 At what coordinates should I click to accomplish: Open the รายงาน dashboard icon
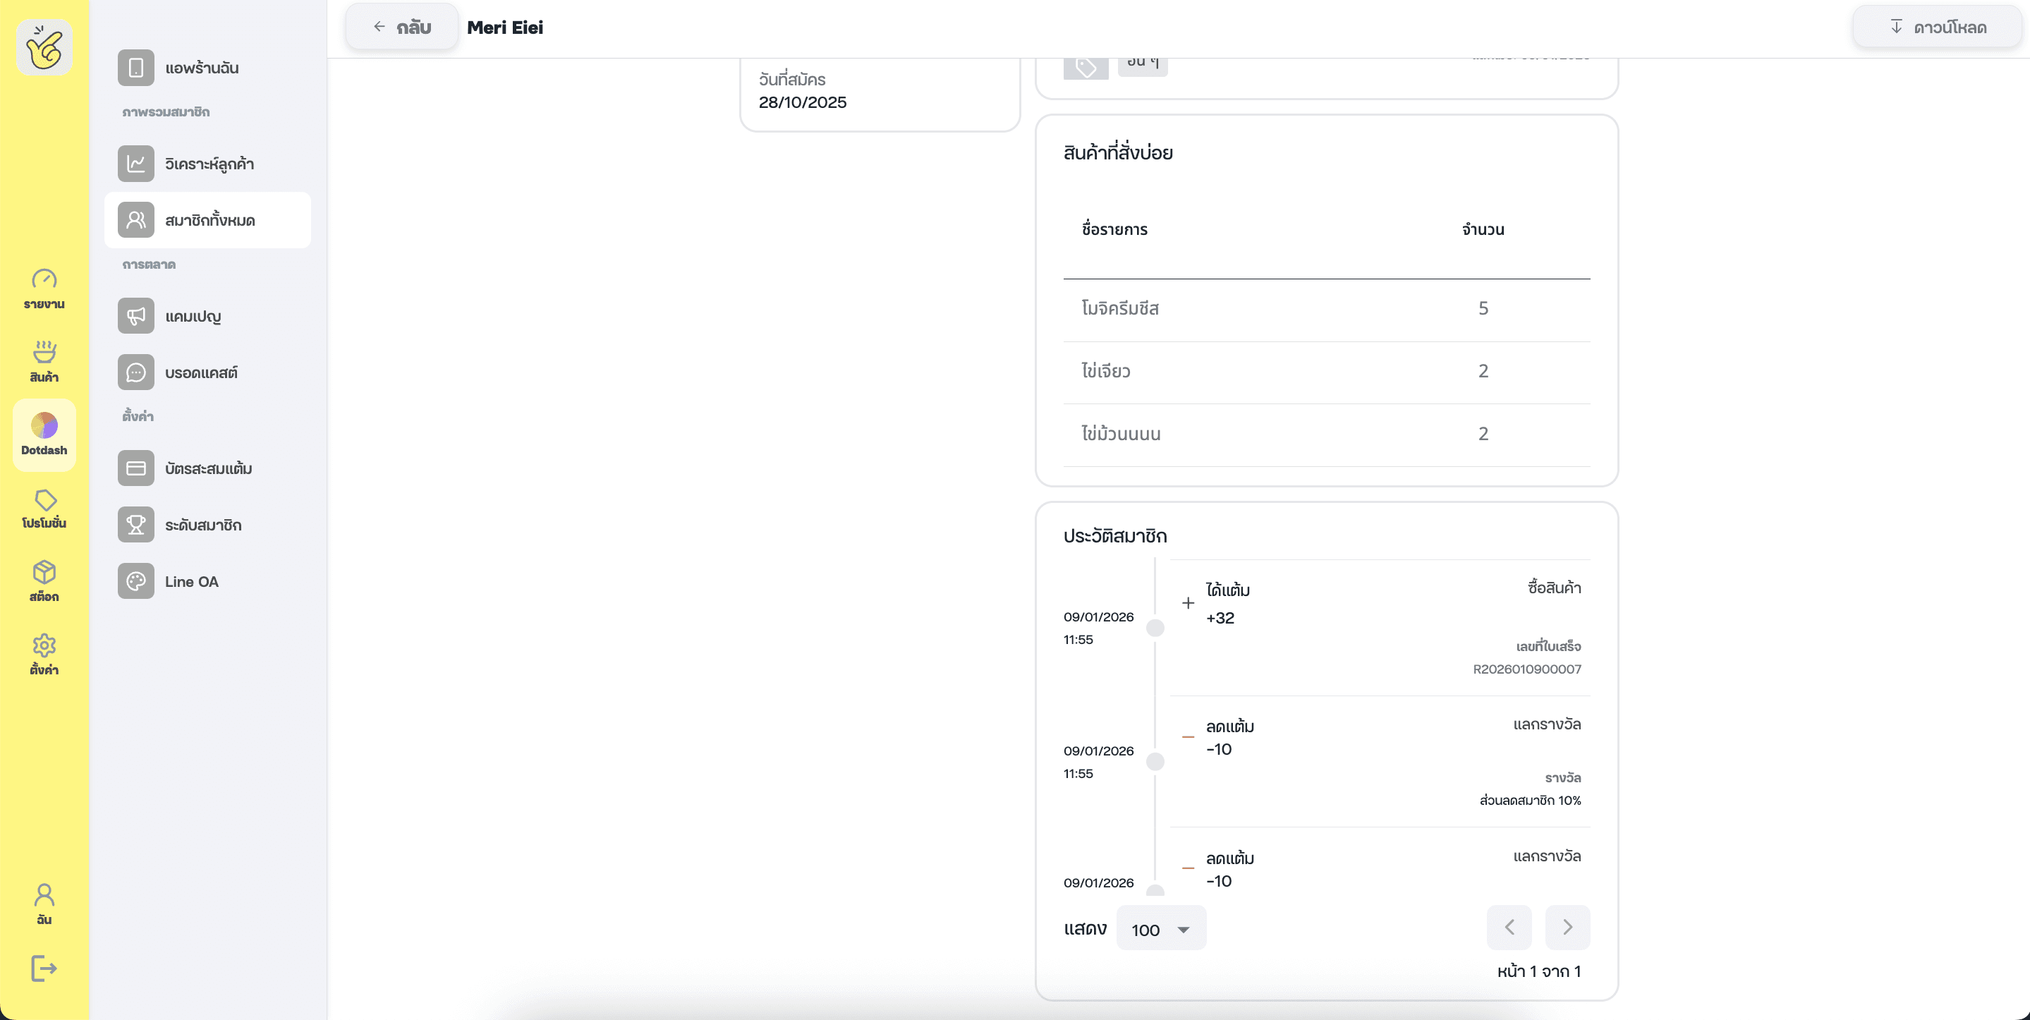point(44,289)
